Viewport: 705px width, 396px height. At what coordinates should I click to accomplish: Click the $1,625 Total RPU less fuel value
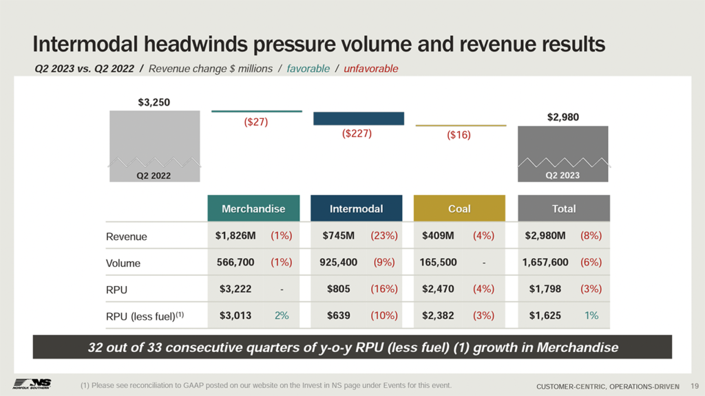(545, 316)
